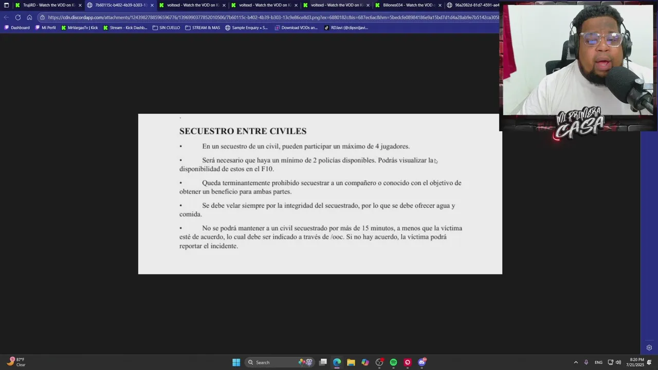Image resolution: width=658 pixels, height=370 pixels.
Task: Open Stream - Kick Dashboard bookmark
Action: pos(125,28)
